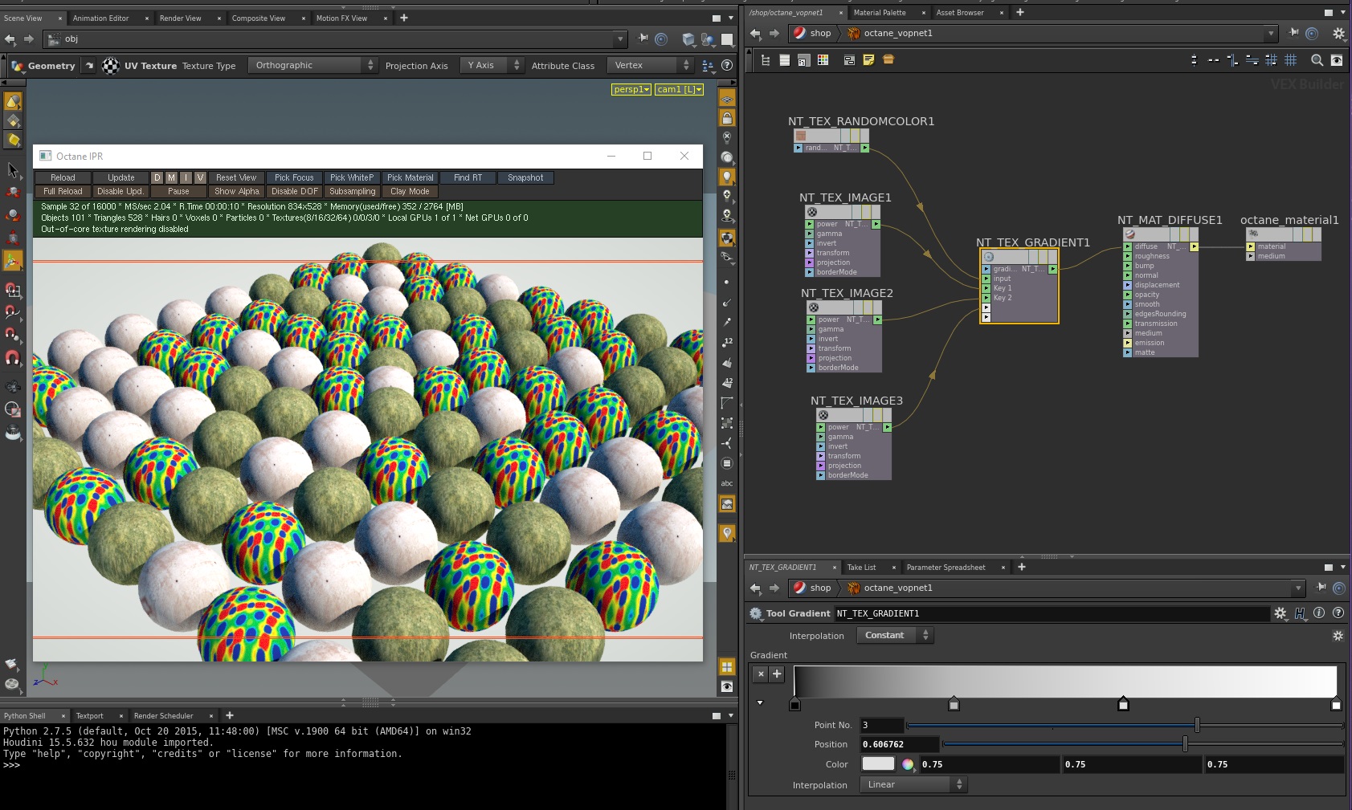
Task: Click the add gradient point plus button
Action: tap(777, 674)
